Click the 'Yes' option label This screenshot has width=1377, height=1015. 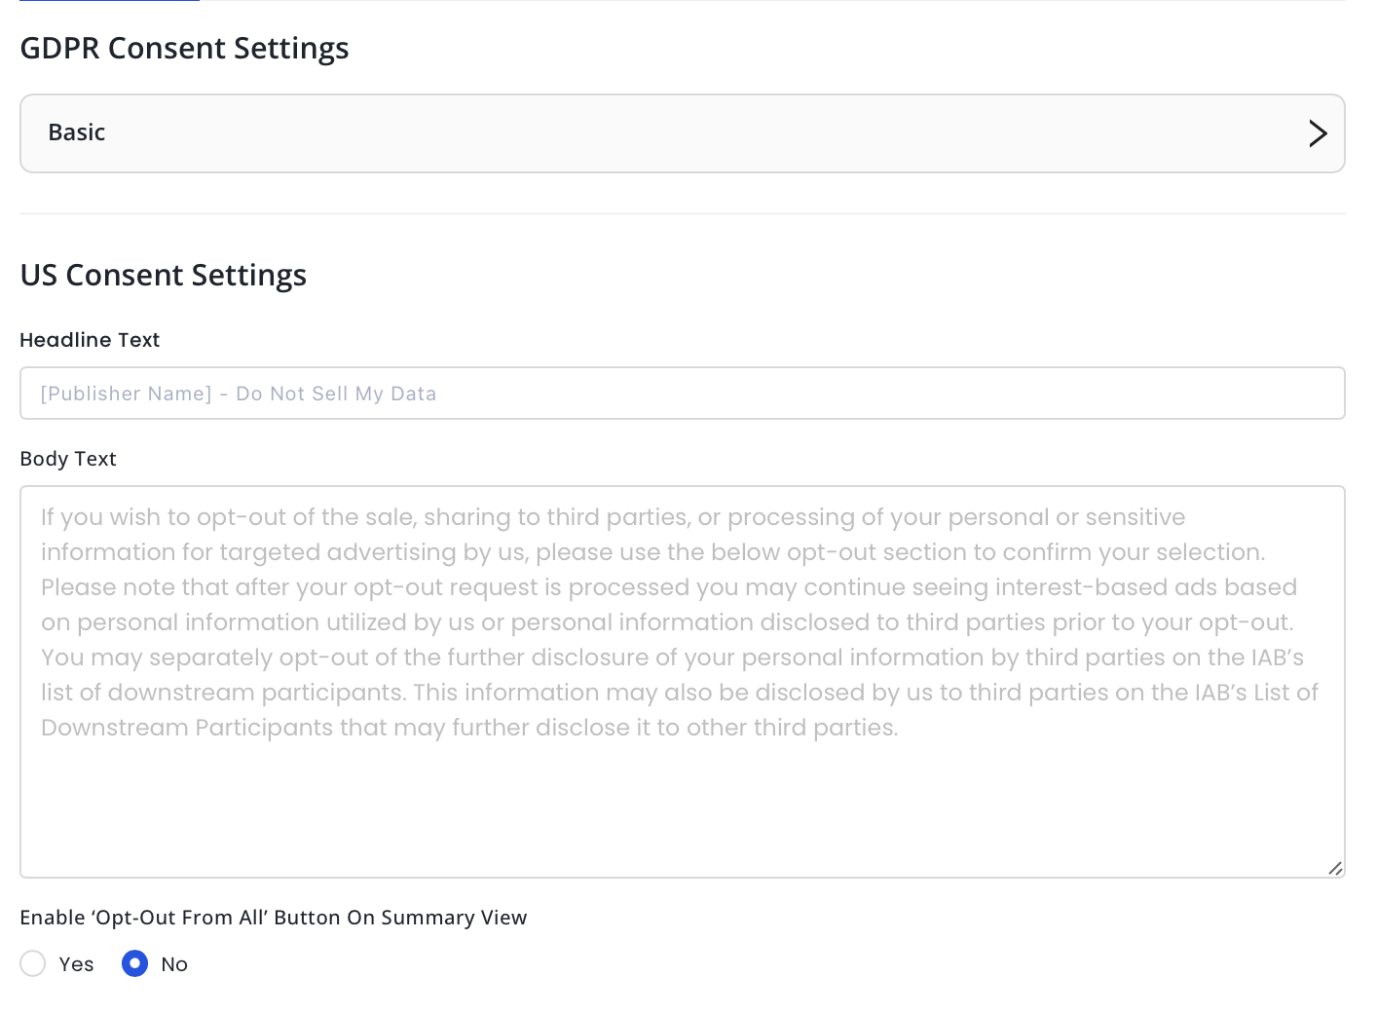pyautogui.click(x=76, y=964)
